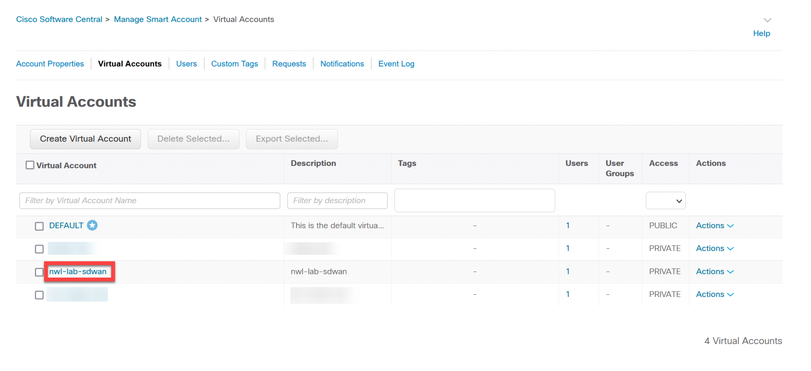Focus the Filter by Virtual Account Name field

tap(149, 201)
